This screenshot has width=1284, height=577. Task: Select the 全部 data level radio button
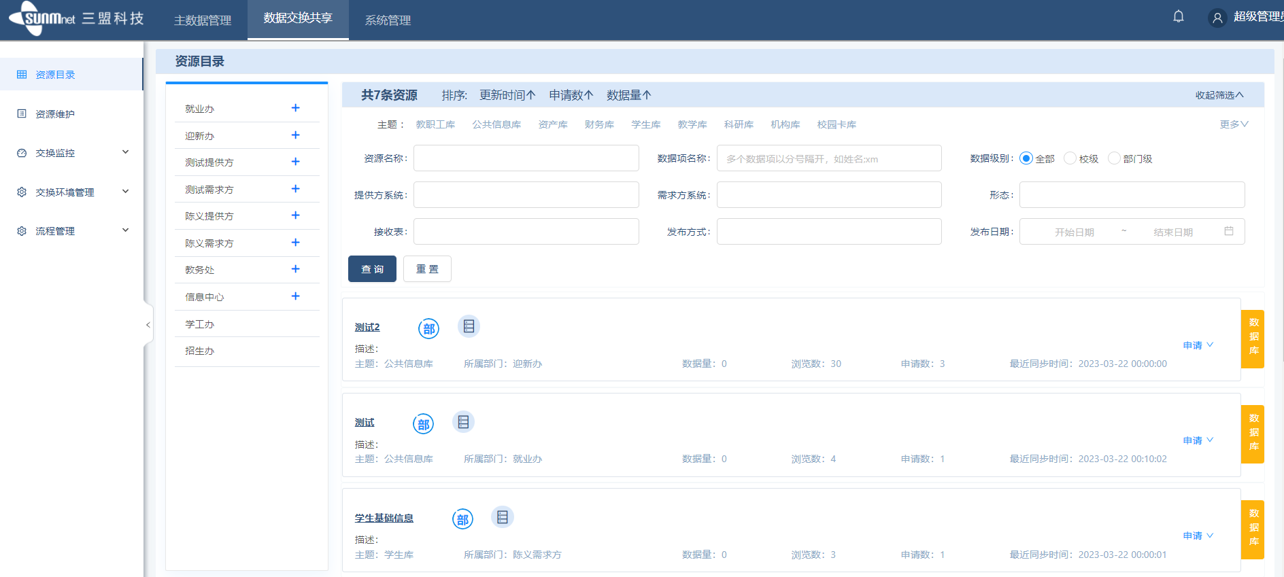point(1026,158)
